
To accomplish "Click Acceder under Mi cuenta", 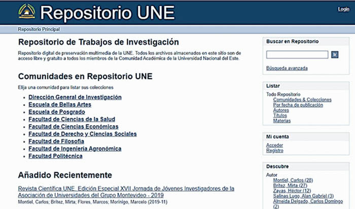I will click(x=274, y=145).
